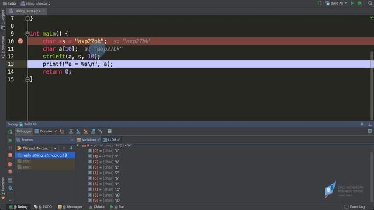Click the Force Step Into icon
The height and width of the screenshot is (210, 374).
click(85, 131)
